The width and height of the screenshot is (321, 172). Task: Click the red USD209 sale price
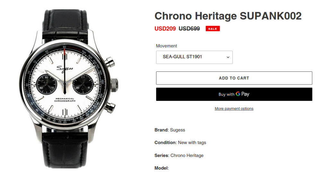click(165, 29)
